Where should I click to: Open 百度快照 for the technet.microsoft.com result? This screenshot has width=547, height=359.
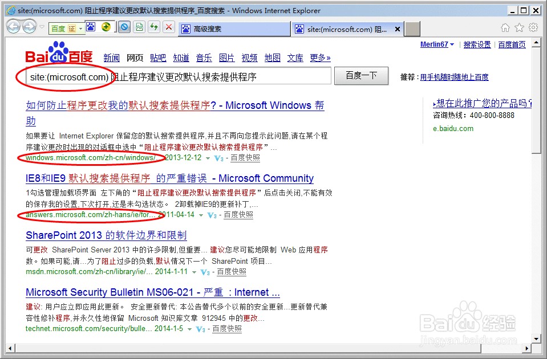tap(227, 329)
